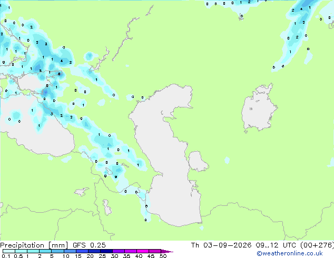Select the 30–35 mm legend color

point(118,251)
